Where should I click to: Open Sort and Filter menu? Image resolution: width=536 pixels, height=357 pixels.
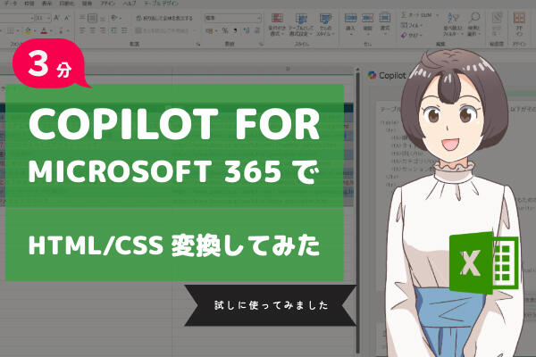(x=453, y=25)
